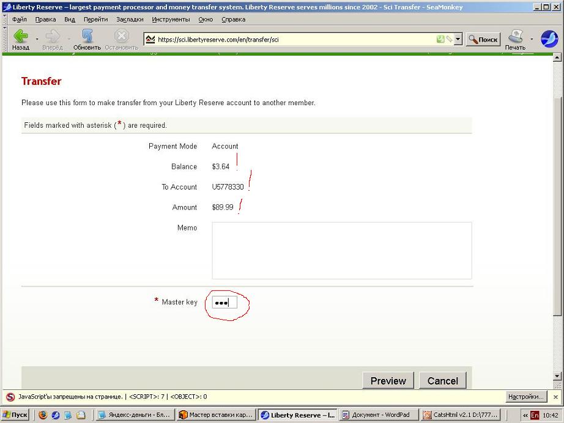564x423 pixels.
Task: Switch to CatsHtml v2.1 taskbar window
Action: [x=461, y=414]
